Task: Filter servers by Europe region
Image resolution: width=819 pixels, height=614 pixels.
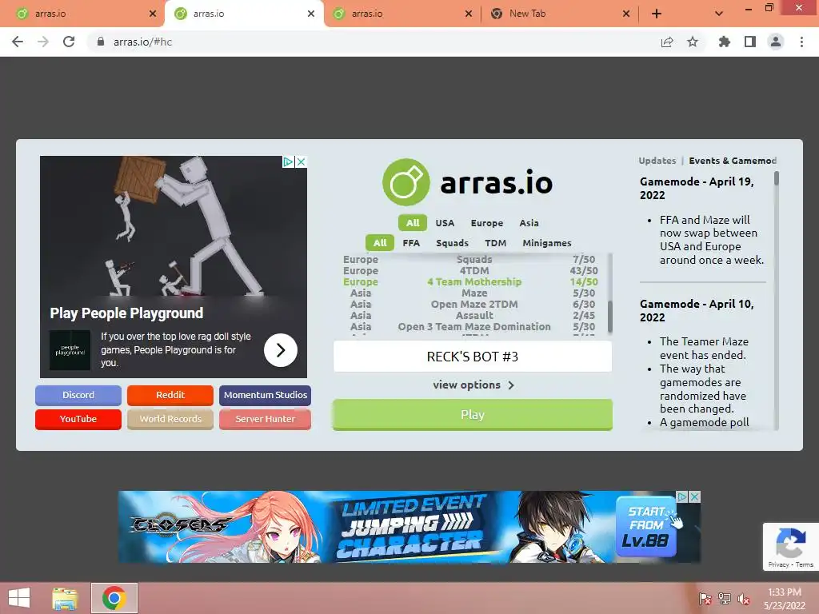Action: [487, 223]
